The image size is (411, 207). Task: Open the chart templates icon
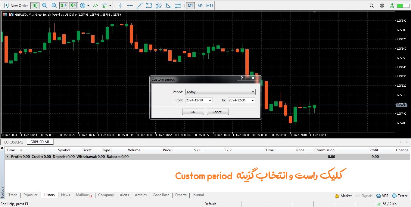coord(105,5)
